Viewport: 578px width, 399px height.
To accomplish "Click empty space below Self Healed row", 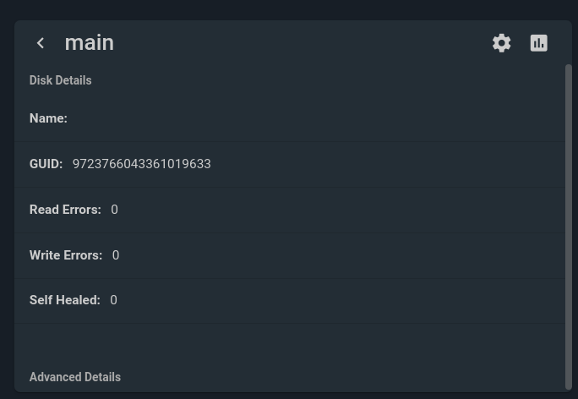I will (x=290, y=345).
